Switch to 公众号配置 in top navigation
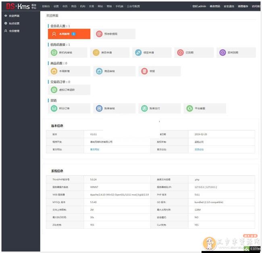Screen dimensions: 262x253 133,6
